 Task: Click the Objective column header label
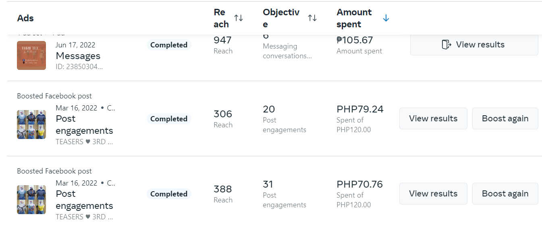pyautogui.click(x=281, y=18)
